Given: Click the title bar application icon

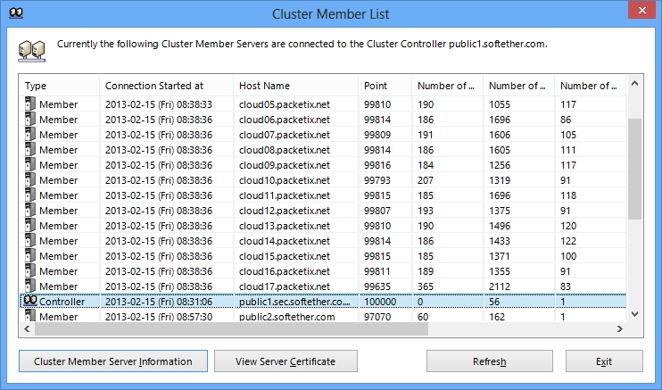Looking at the screenshot, I should click(16, 13).
